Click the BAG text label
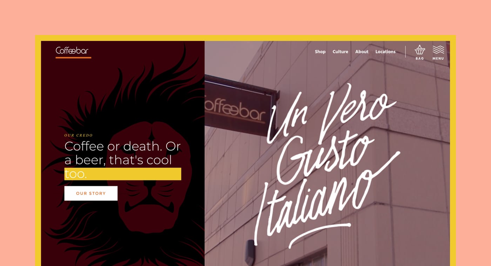Image resolution: width=491 pixels, height=266 pixels. [x=420, y=58]
